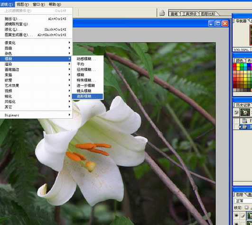Click the file browser icon in options bar
The width and height of the screenshot is (252, 225).
(x=162, y=13)
